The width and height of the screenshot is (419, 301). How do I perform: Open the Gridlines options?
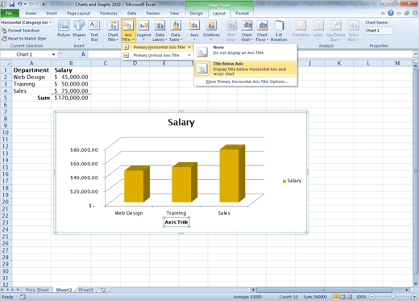(211, 31)
